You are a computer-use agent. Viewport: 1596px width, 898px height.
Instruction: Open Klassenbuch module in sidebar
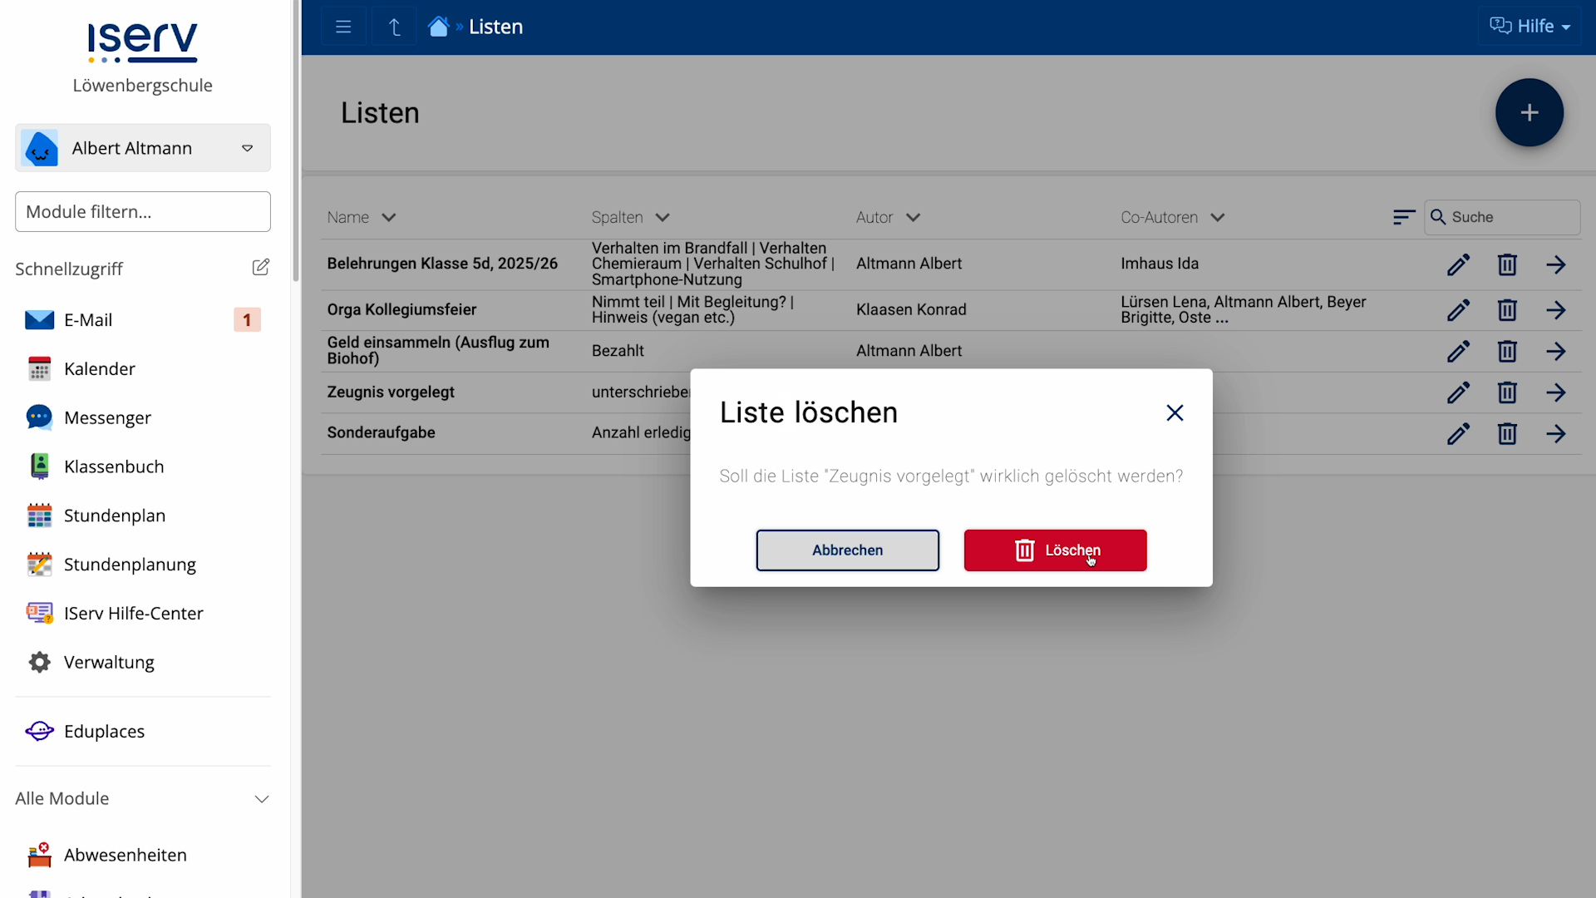pos(114,466)
